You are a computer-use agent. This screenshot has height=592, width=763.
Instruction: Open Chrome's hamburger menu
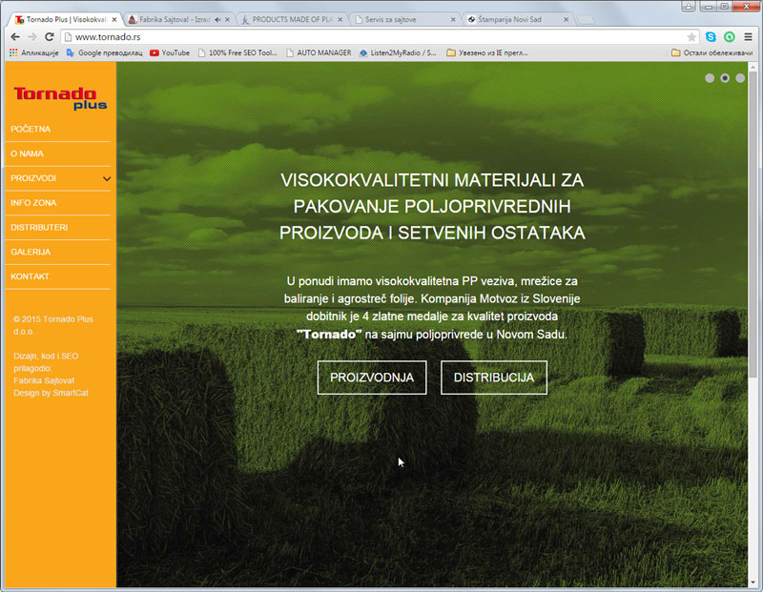[x=748, y=36]
